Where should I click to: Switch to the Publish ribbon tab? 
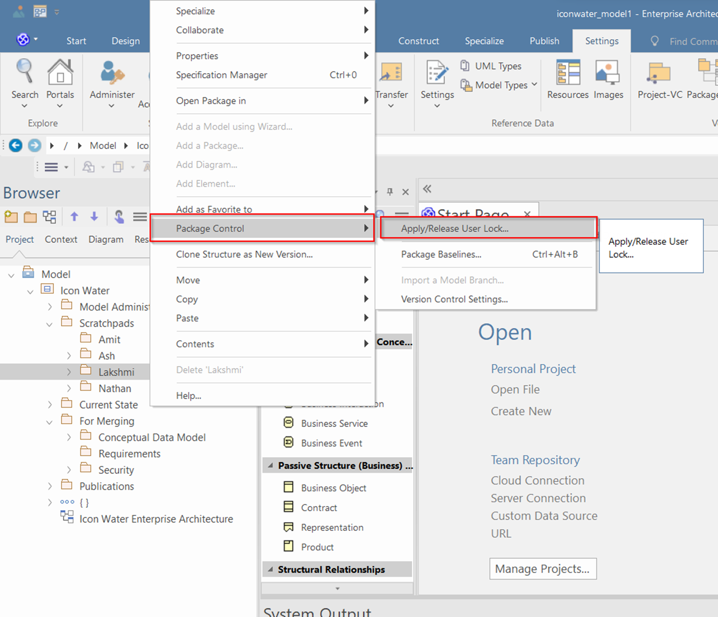(544, 41)
